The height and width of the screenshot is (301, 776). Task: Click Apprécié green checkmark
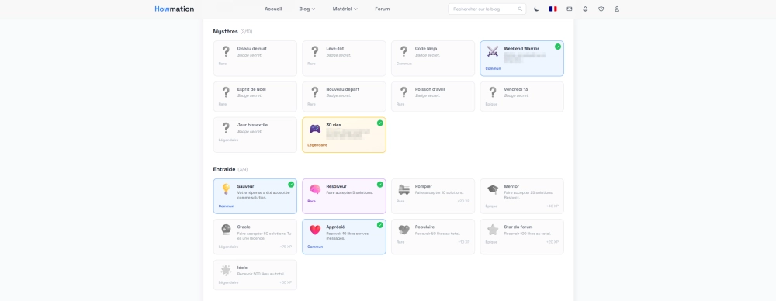[380, 225]
